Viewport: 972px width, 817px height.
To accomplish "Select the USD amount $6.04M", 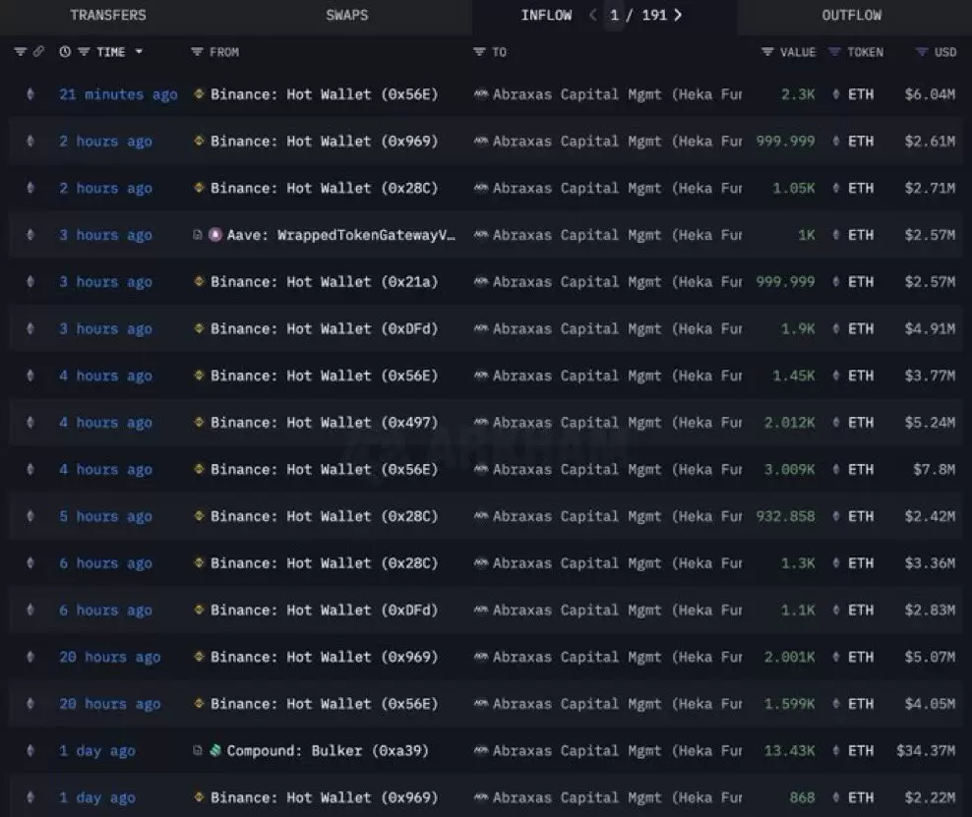I will [x=930, y=94].
